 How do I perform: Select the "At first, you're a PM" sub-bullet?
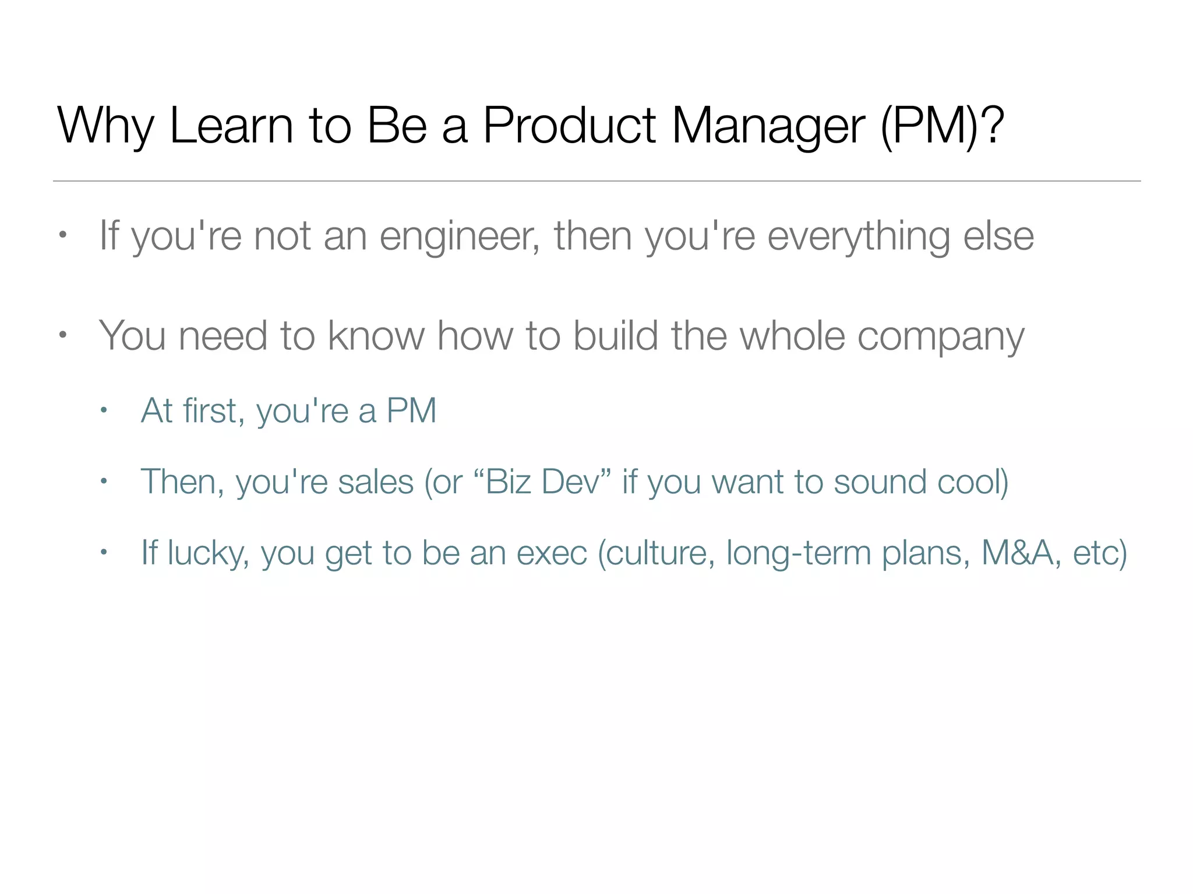(x=288, y=410)
